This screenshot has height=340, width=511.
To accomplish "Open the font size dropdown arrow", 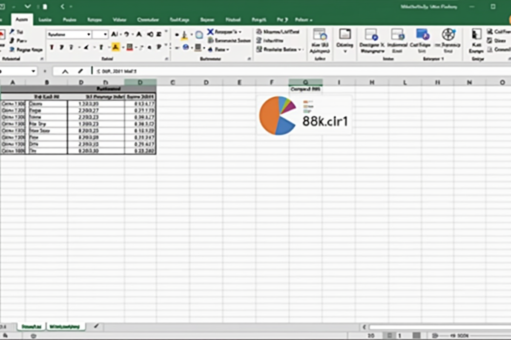I will [x=106, y=34].
